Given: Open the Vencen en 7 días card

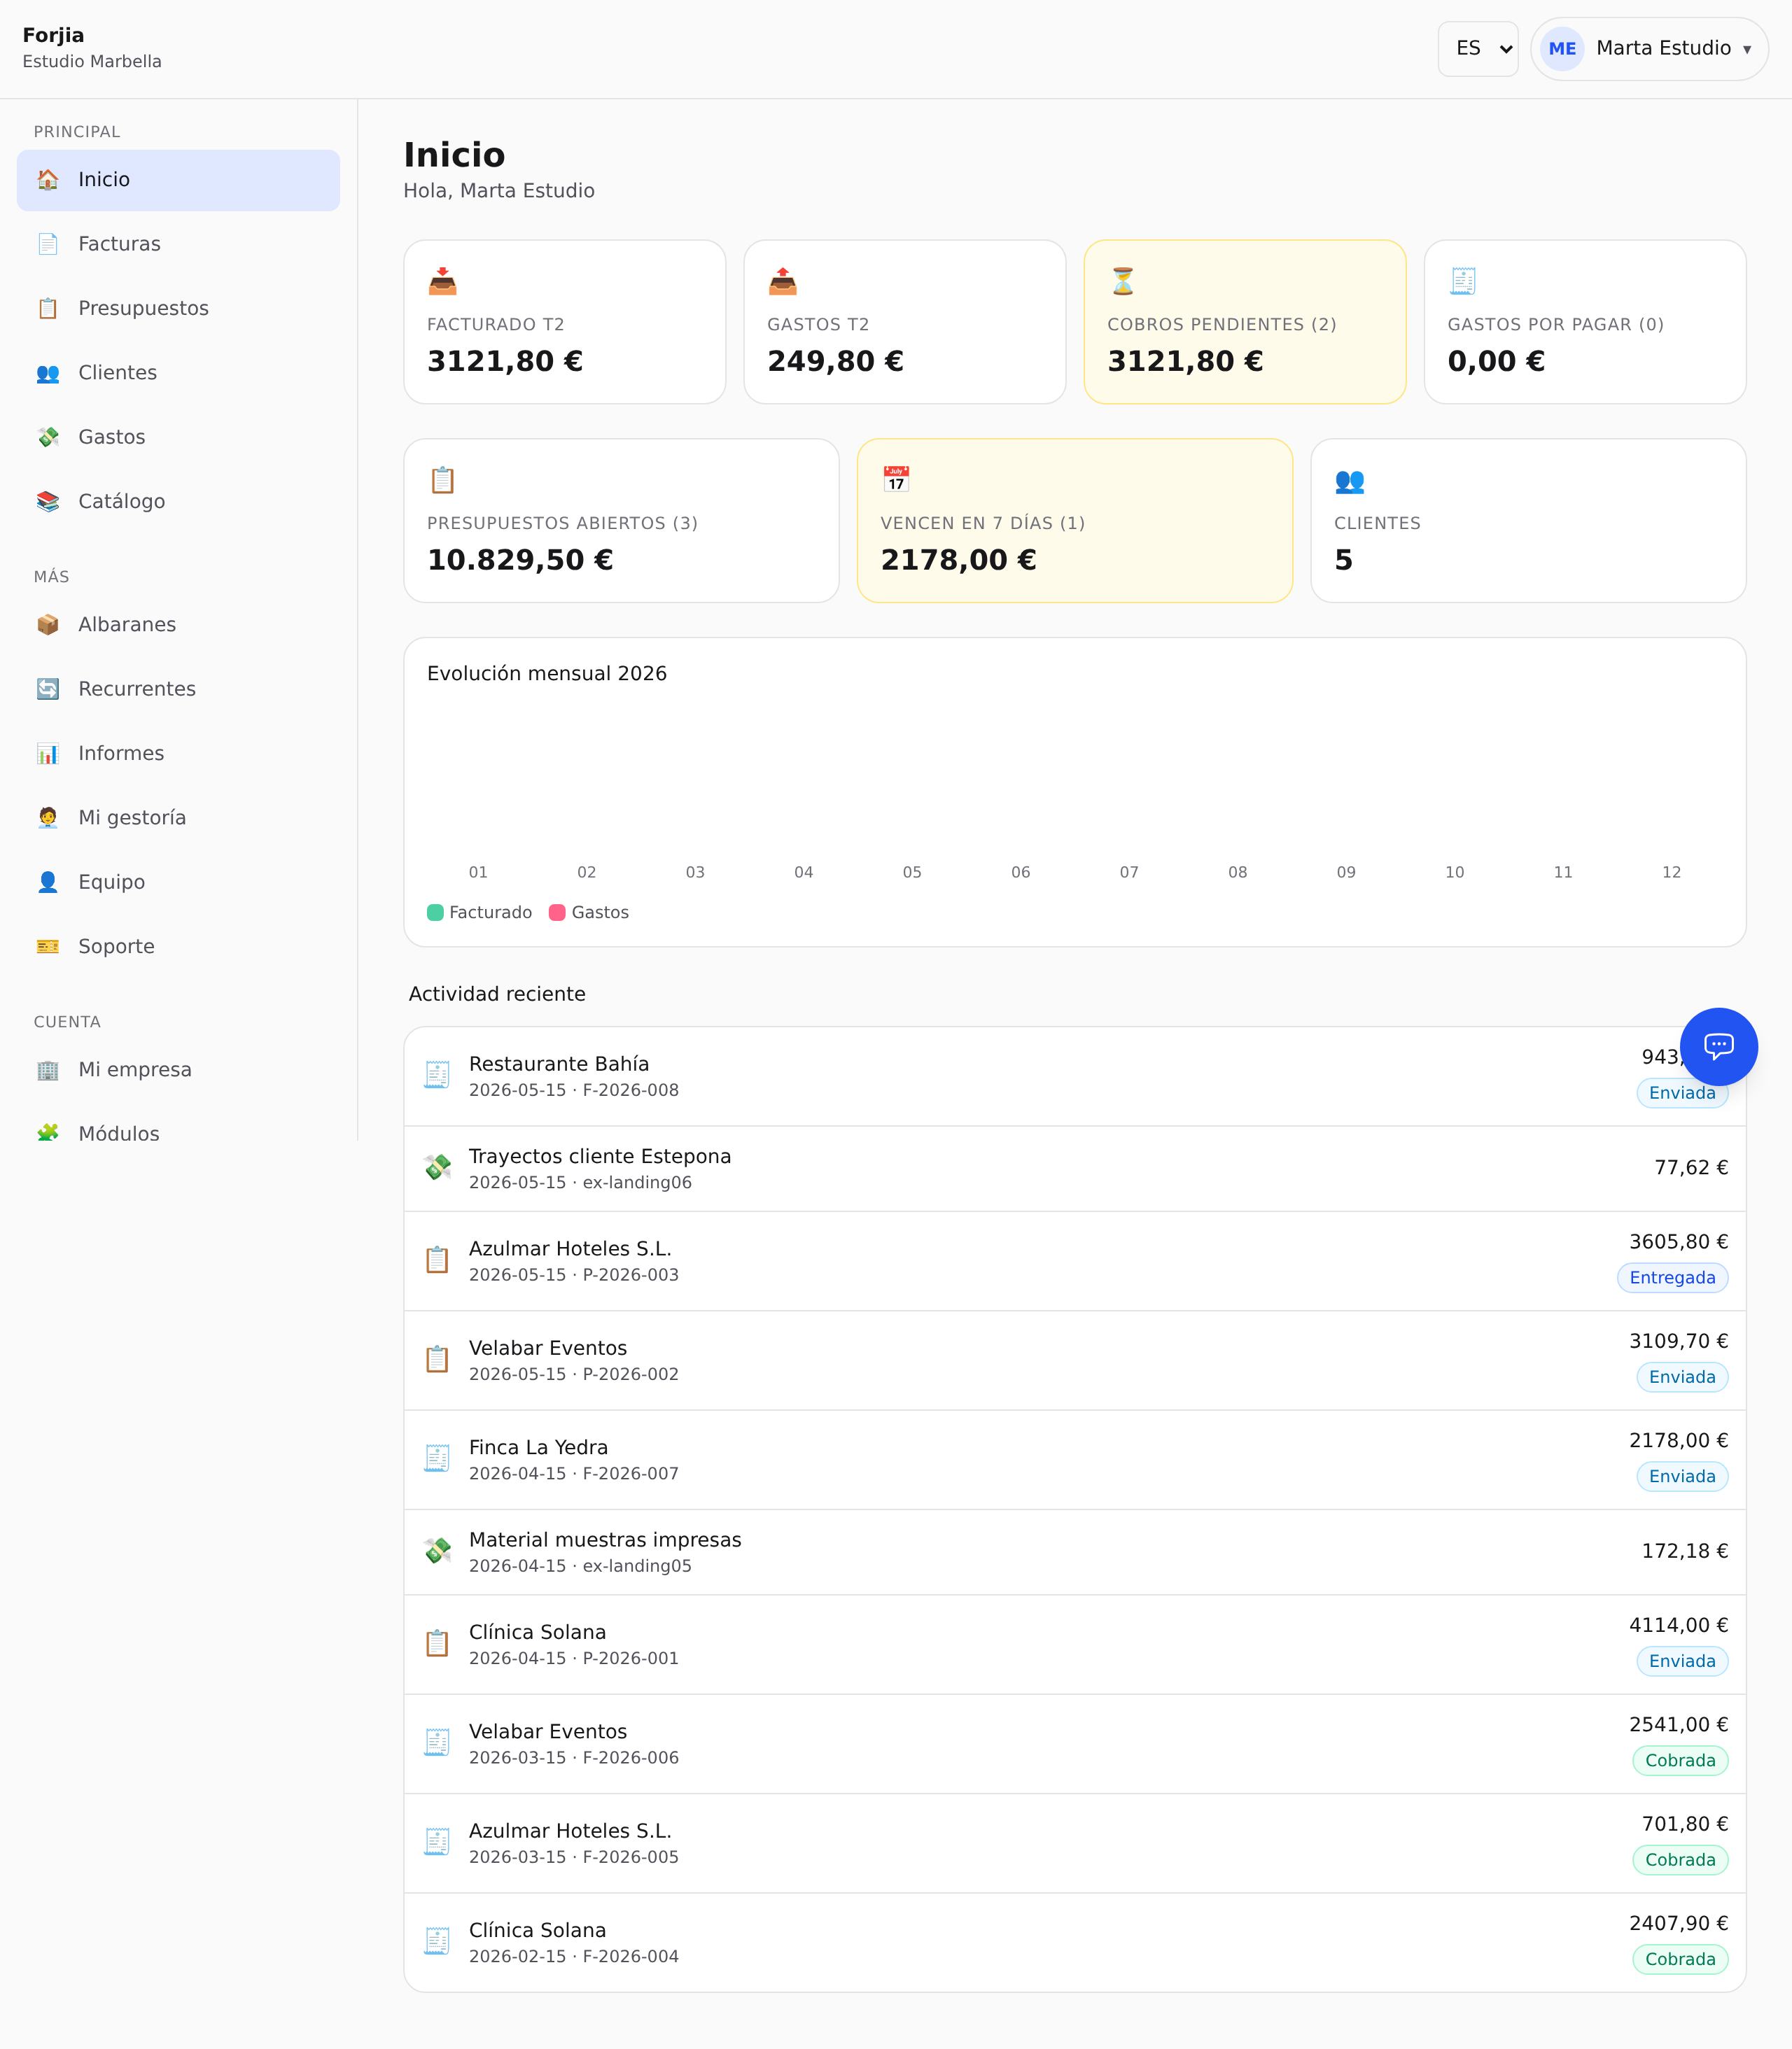Looking at the screenshot, I should tap(1075, 521).
